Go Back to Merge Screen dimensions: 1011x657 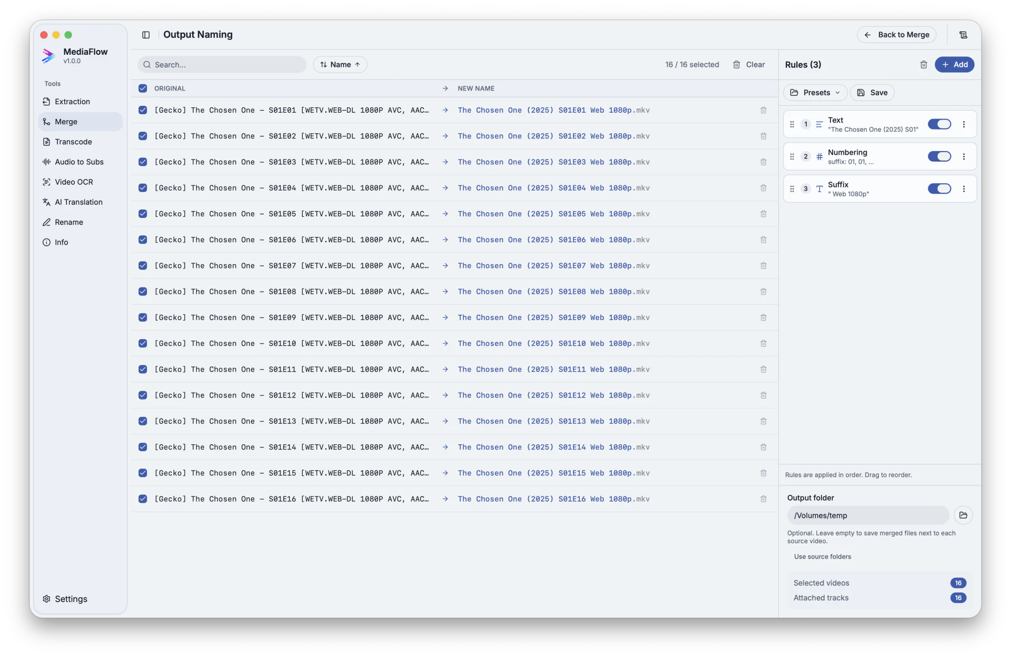896,35
